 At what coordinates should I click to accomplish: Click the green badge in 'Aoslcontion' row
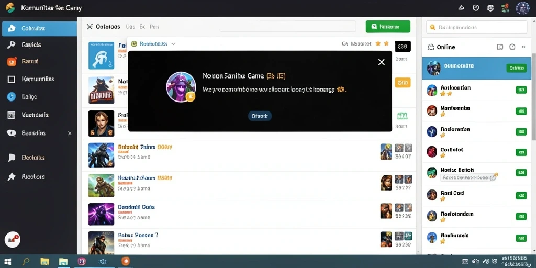click(x=521, y=90)
